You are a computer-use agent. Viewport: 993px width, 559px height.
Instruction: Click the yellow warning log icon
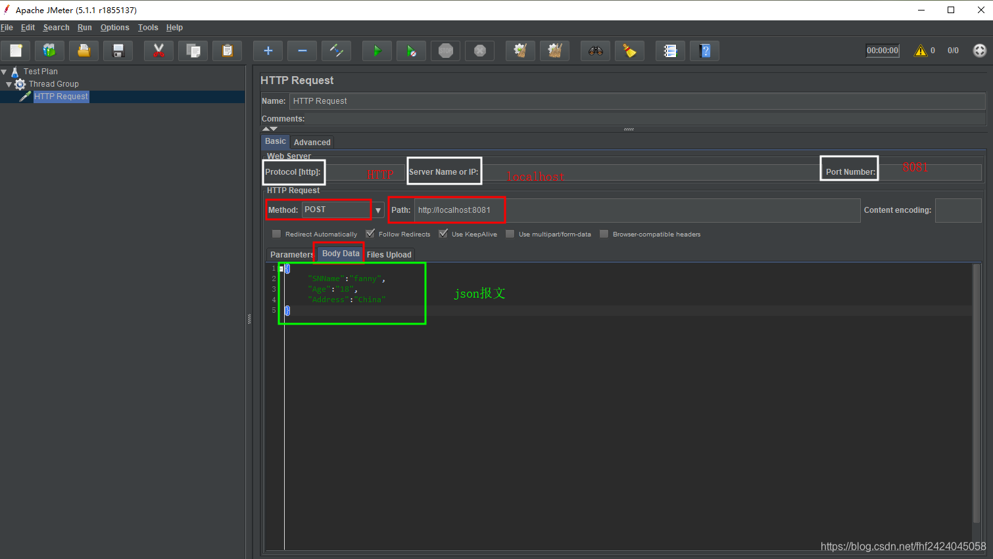click(921, 51)
